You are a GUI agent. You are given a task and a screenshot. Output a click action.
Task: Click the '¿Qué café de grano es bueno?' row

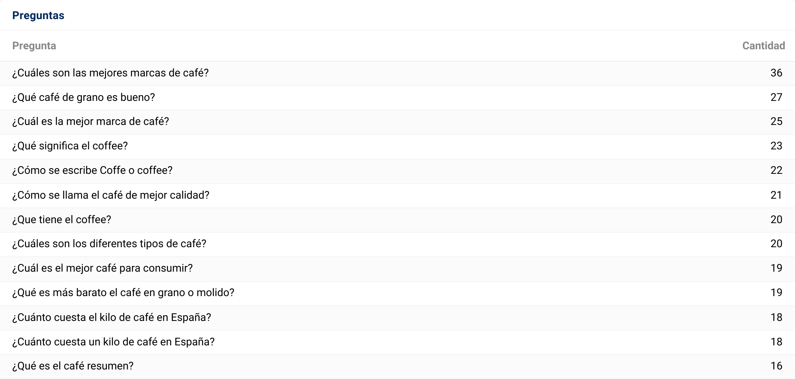(83, 97)
